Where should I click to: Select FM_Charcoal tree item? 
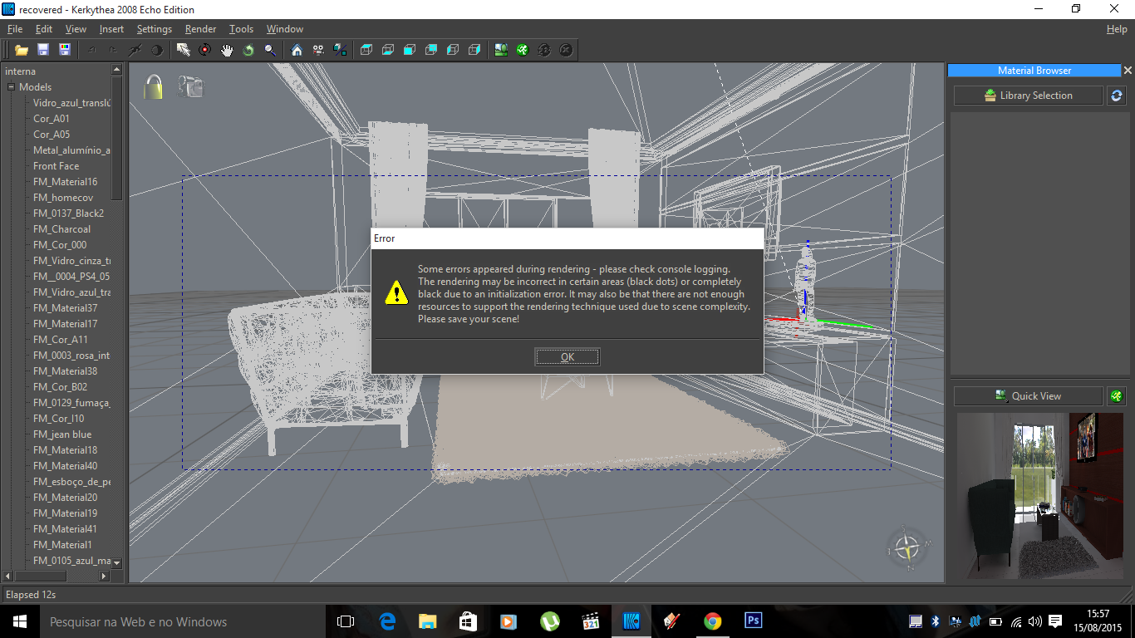coord(62,229)
